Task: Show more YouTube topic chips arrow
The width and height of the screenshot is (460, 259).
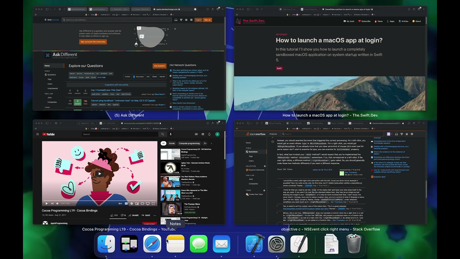Action: click(x=211, y=143)
